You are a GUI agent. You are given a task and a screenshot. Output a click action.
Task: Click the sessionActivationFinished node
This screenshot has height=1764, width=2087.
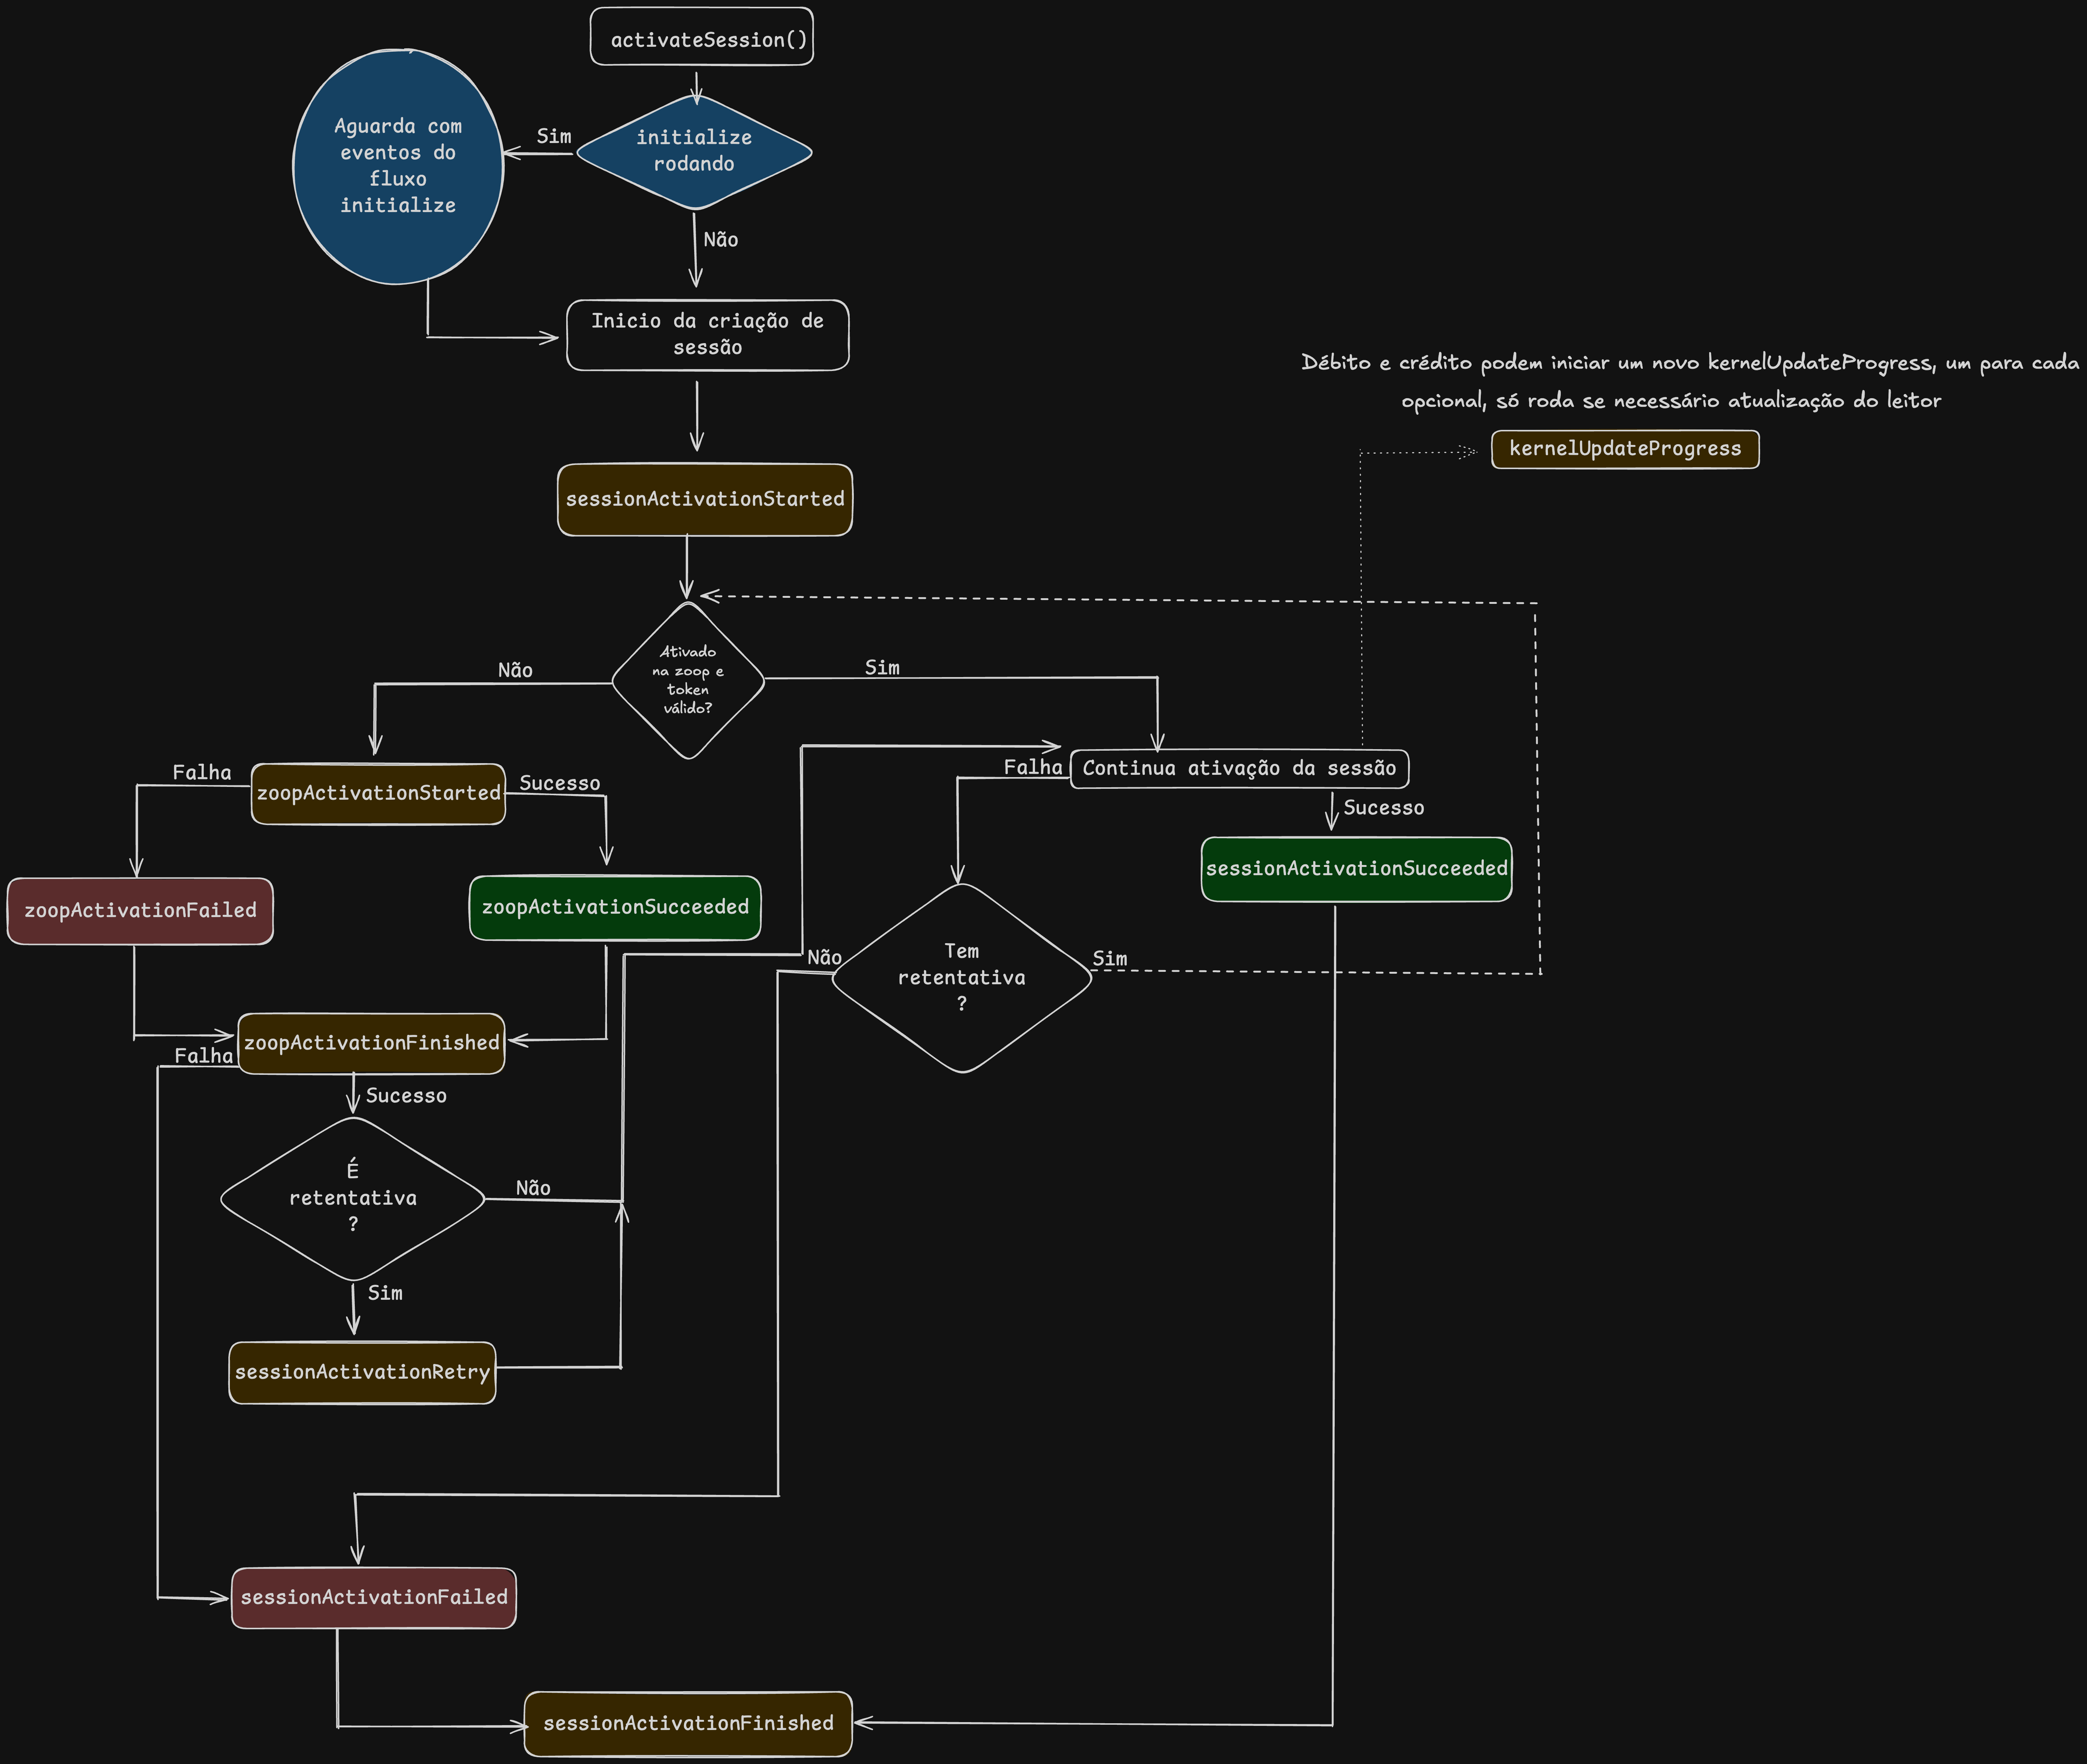coord(688,1723)
